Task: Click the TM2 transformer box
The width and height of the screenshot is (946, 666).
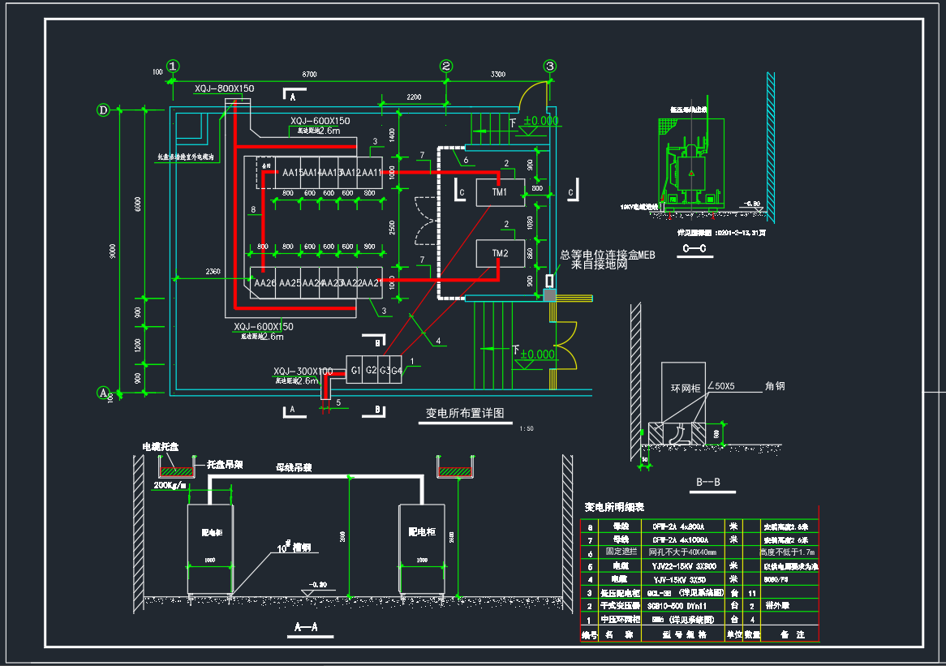Action: [500, 254]
